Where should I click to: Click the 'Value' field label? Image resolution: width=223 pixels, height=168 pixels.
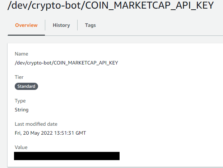pyautogui.click(x=21, y=147)
